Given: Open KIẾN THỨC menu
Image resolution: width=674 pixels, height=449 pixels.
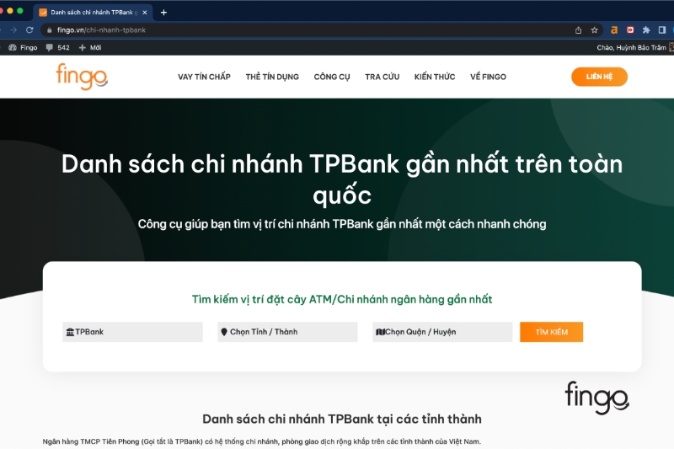Looking at the screenshot, I should [x=435, y=77].
